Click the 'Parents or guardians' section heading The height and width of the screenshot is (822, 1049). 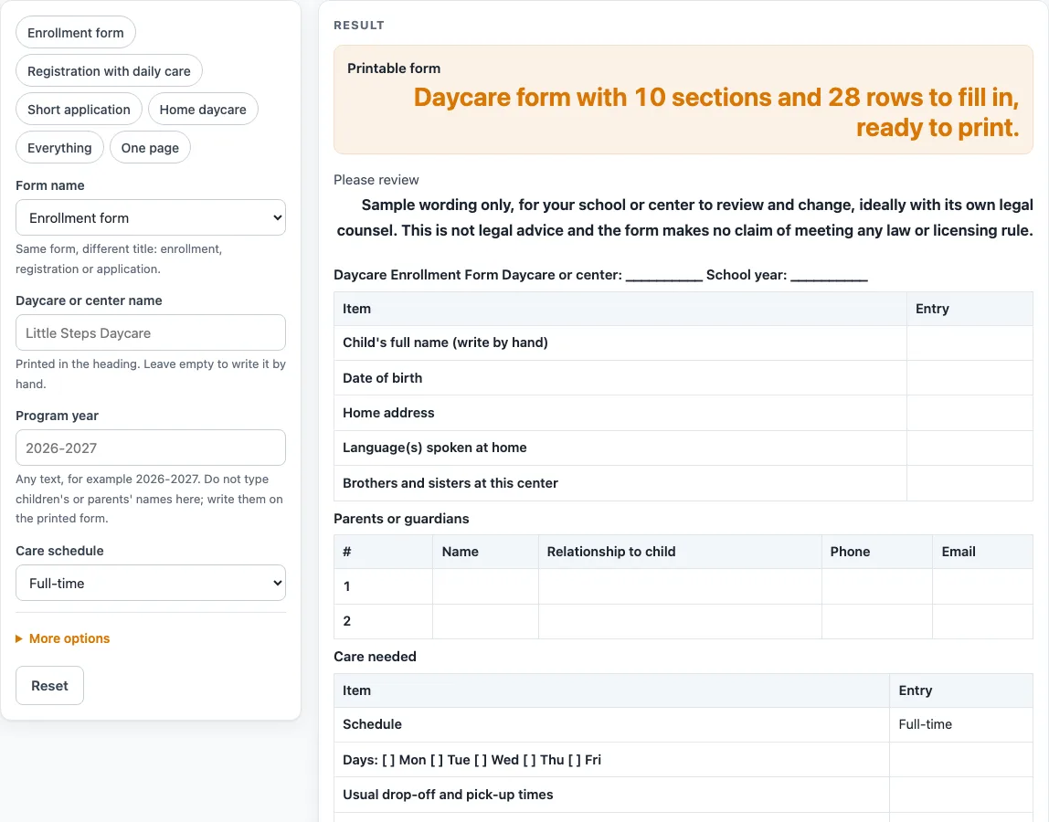pyautogui.click(x=401, y=519)
